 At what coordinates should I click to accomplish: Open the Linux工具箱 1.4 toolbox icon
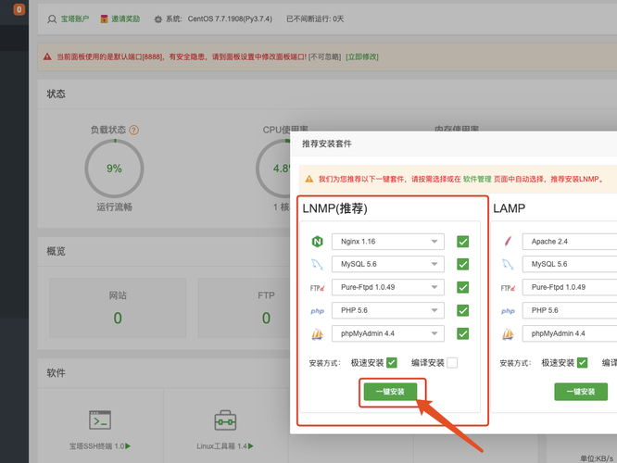tap(225, 420)
